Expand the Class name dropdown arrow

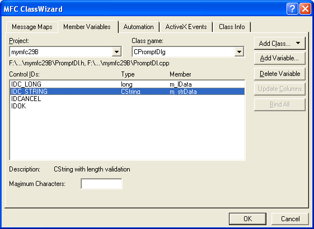[239, 52]
